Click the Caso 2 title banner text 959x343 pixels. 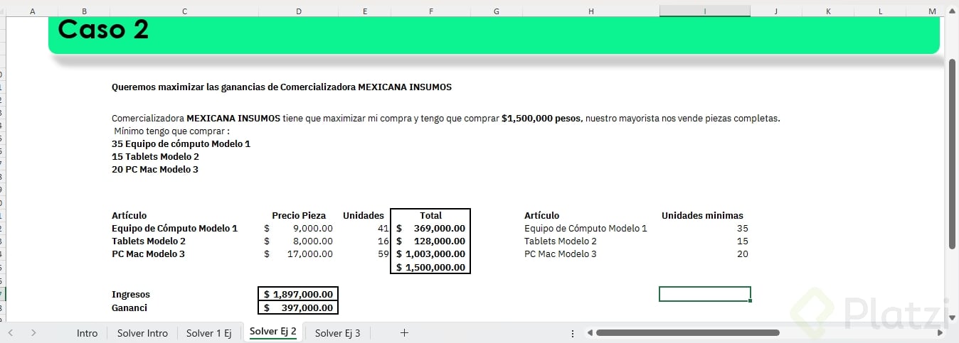point(103,30)
